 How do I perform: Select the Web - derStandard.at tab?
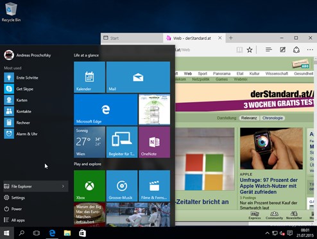(192, 38)
